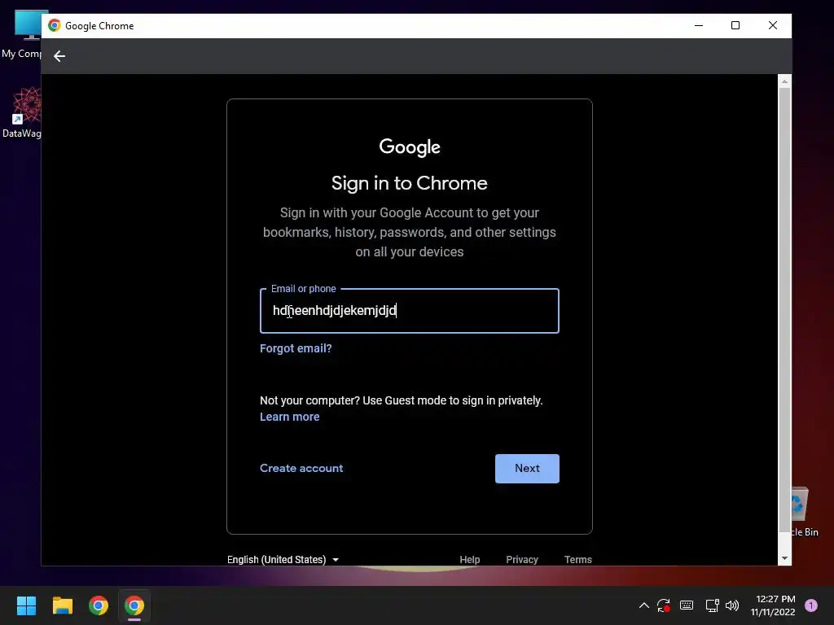Screen dimensions: 834x625
Task: Open English (United States) language dropdown
Action: coord(283,560)
